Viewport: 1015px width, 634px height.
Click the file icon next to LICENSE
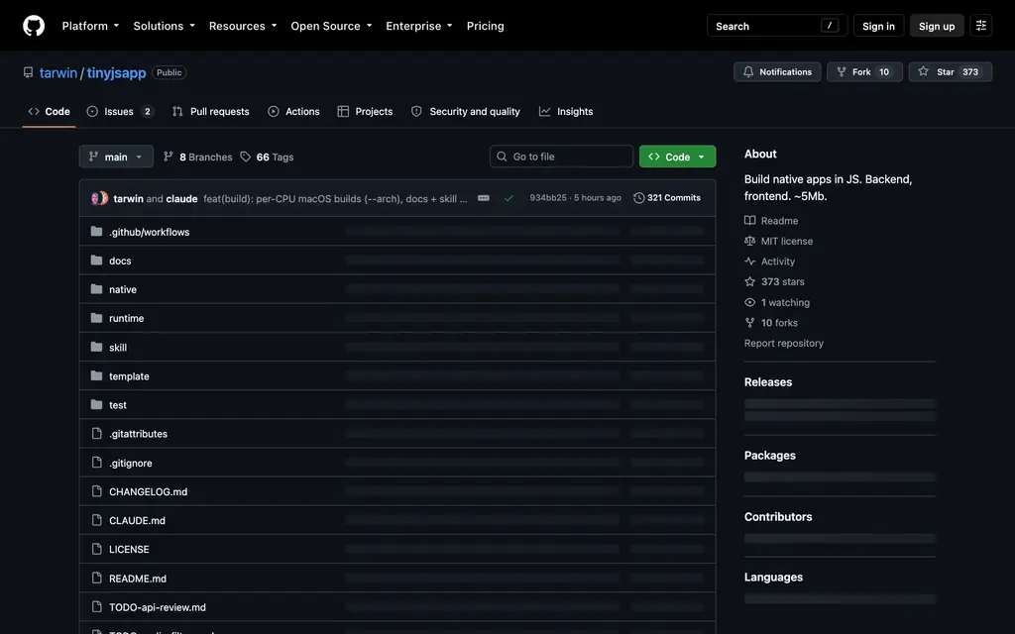[96, 549]
